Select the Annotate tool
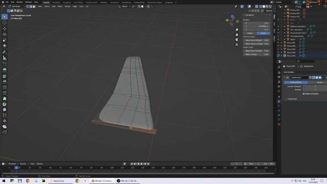 point(5,52)
